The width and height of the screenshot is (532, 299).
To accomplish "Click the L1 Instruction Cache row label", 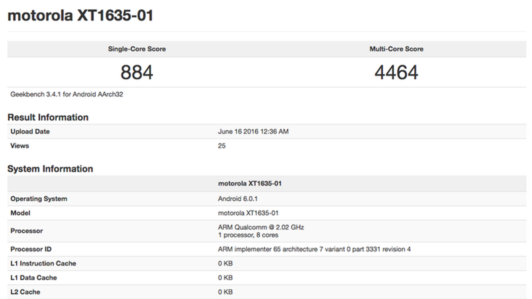I will point(43,263).
